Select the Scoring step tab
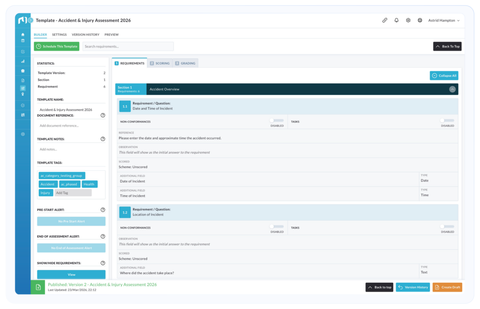This screenshot has height=309, width=480. (160, 63)
